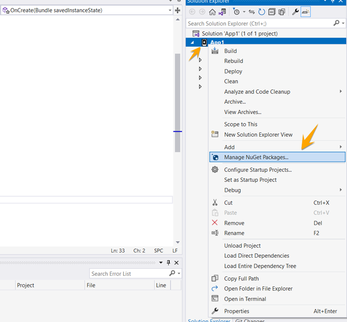Choose Open in Terminal
This screenshot has width=347, height=322.
pos(277,299)
